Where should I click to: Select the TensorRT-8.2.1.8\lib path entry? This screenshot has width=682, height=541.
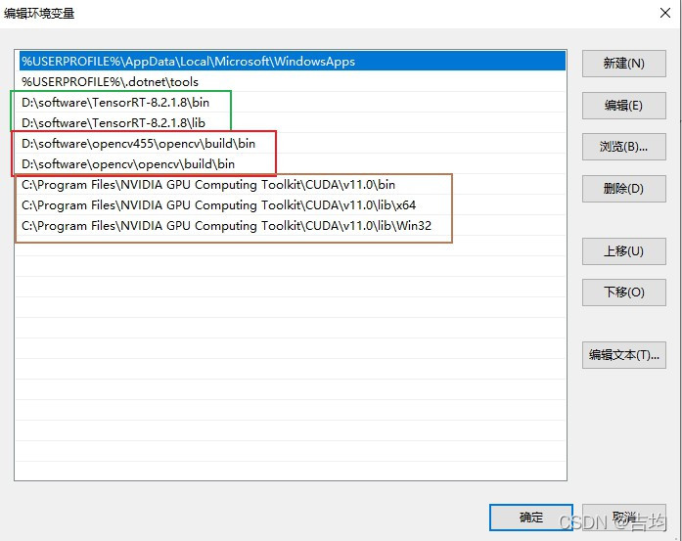pyautogui.click(x=292, y=122)
